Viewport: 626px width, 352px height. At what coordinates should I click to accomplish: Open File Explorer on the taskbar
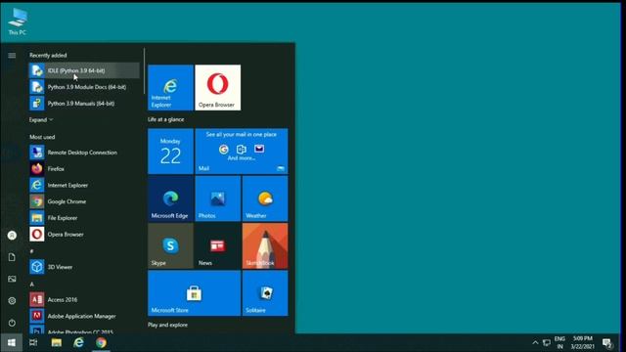pos(57,342)
